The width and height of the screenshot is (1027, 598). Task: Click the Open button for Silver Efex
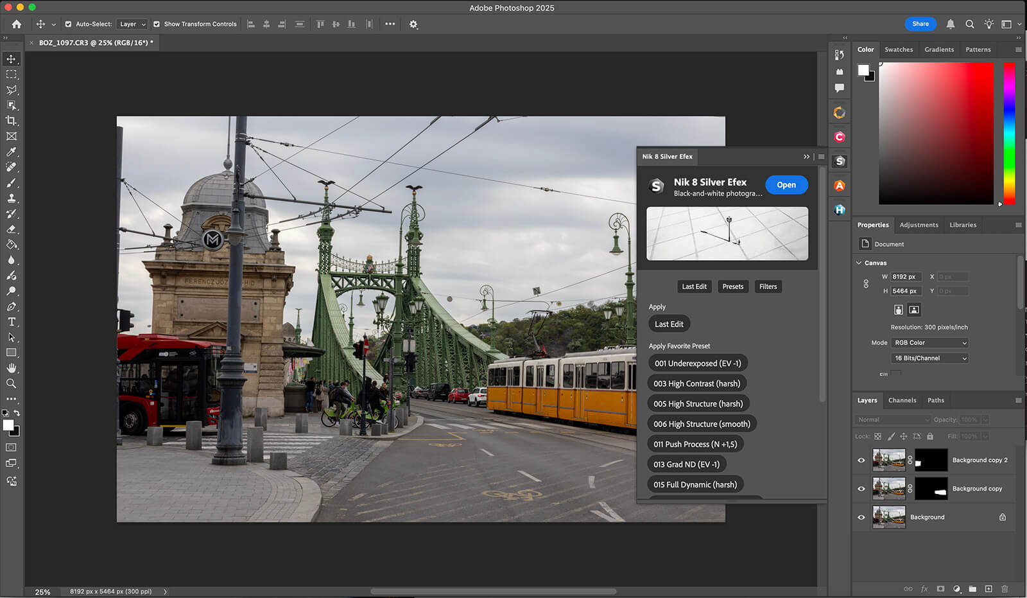(786, 185)
